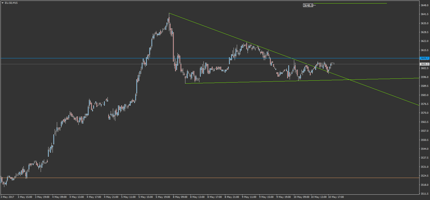Select the white horizontal line near 3524.5
Viewport: 430px width, 200px height.
(210, 178)
